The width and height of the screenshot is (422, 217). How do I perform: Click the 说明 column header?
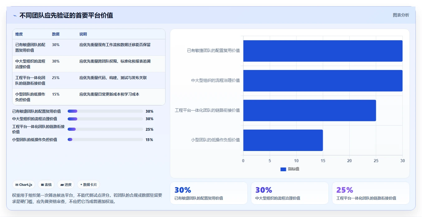pos(83,34)
